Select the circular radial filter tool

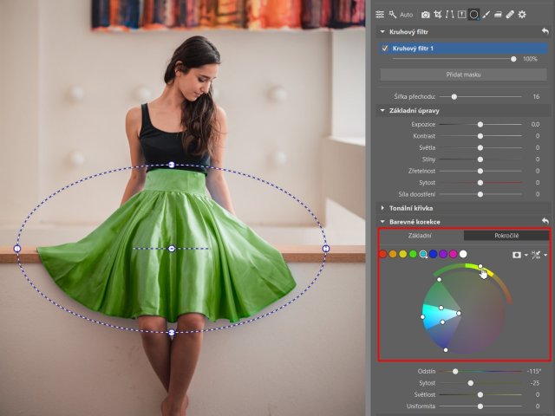[474, 15]
